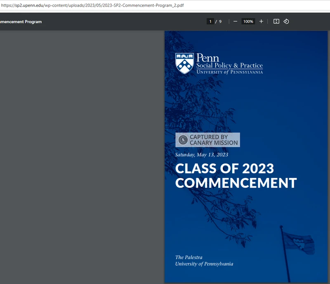Select the PDF address in the URL bar
The width and height of the screenshot is (330, 284).
click(x=92, y=5)
